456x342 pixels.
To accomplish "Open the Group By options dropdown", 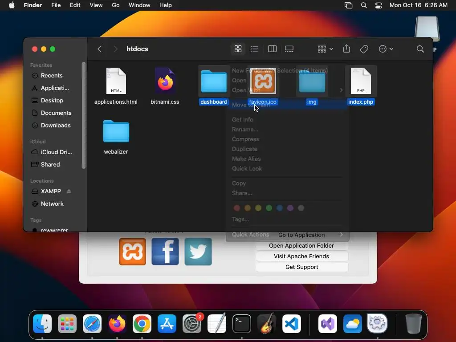I will [325, 49].
